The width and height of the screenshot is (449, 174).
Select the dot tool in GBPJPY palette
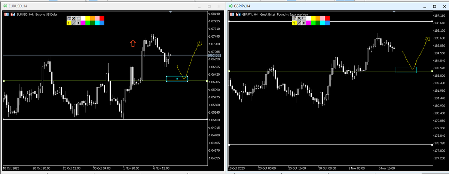(x=304, y=23)
